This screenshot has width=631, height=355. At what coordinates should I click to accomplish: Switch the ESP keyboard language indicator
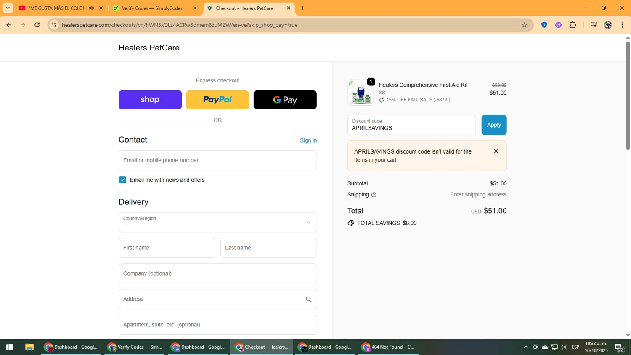tap(575, 347)
